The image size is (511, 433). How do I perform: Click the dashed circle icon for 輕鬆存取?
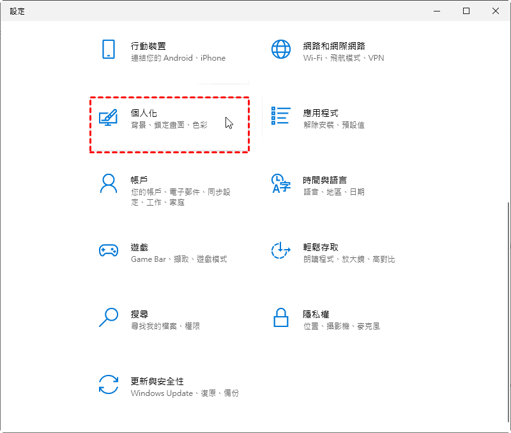click(x=281, y=250)
